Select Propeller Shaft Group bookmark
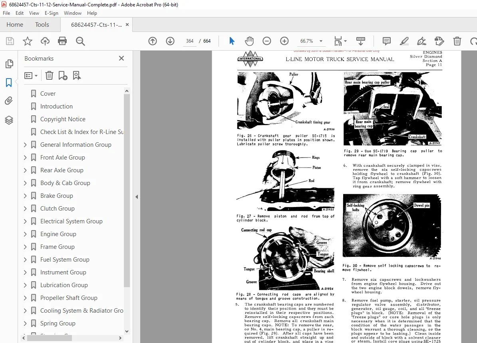Screen dimensions: 477x343 coord(69,298)
